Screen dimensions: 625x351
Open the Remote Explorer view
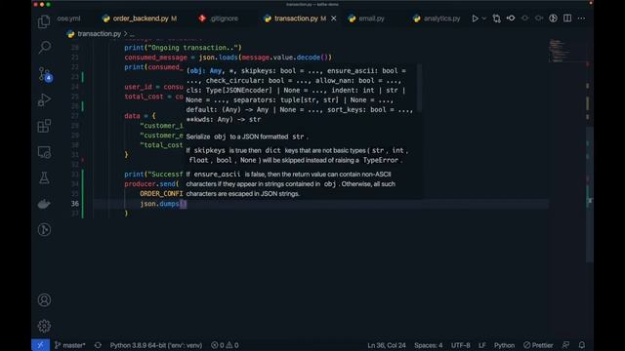click(44, 152)
